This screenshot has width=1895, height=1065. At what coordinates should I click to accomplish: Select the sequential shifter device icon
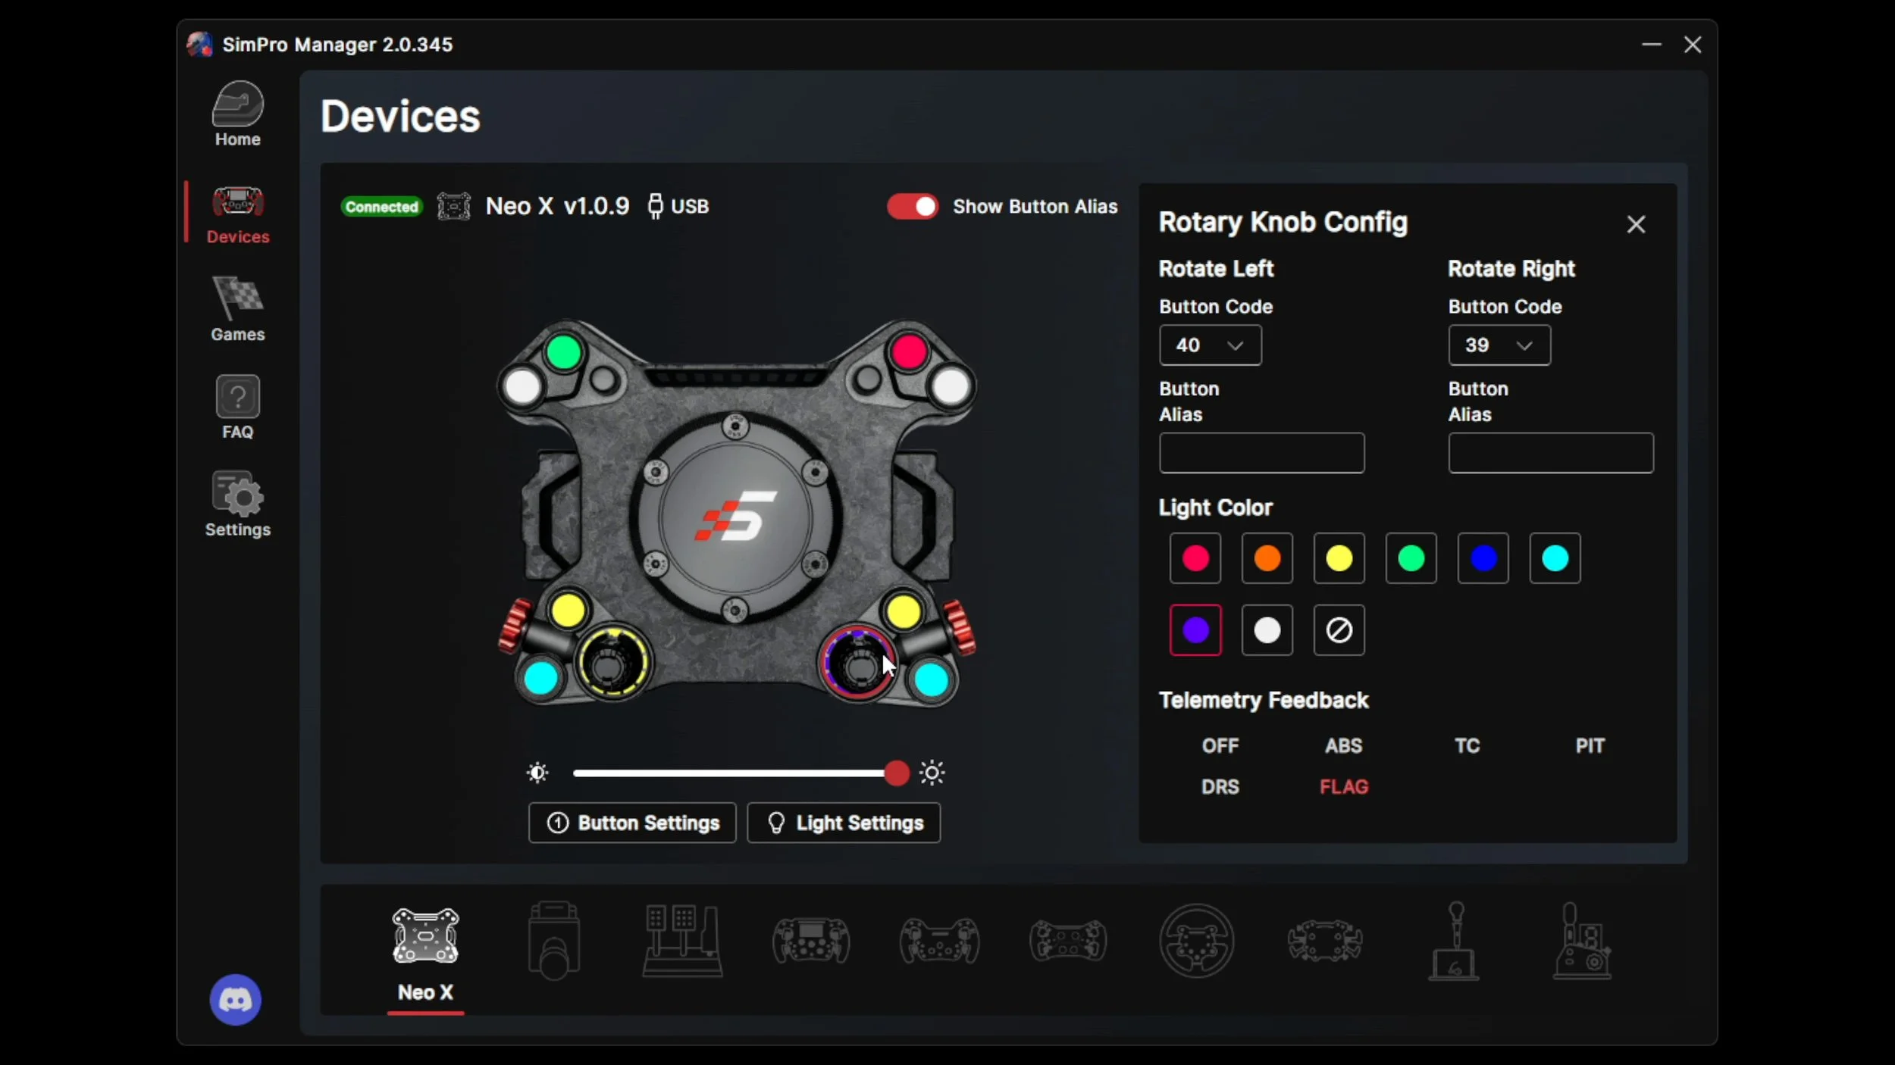tap(1454, 941)
